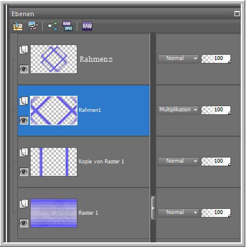Open the Normal blend mode dropdown for Rahmen2
Image resolution: width=246 pixels, height=247 pixels.
(178, 58)
